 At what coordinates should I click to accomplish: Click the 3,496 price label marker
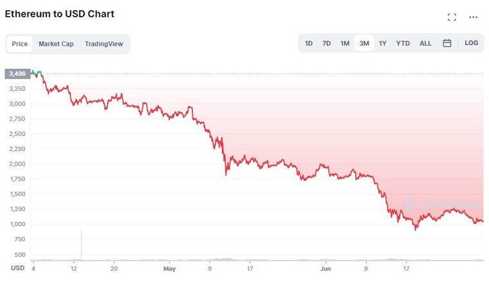pyautogui.click(x=17, y=74)
